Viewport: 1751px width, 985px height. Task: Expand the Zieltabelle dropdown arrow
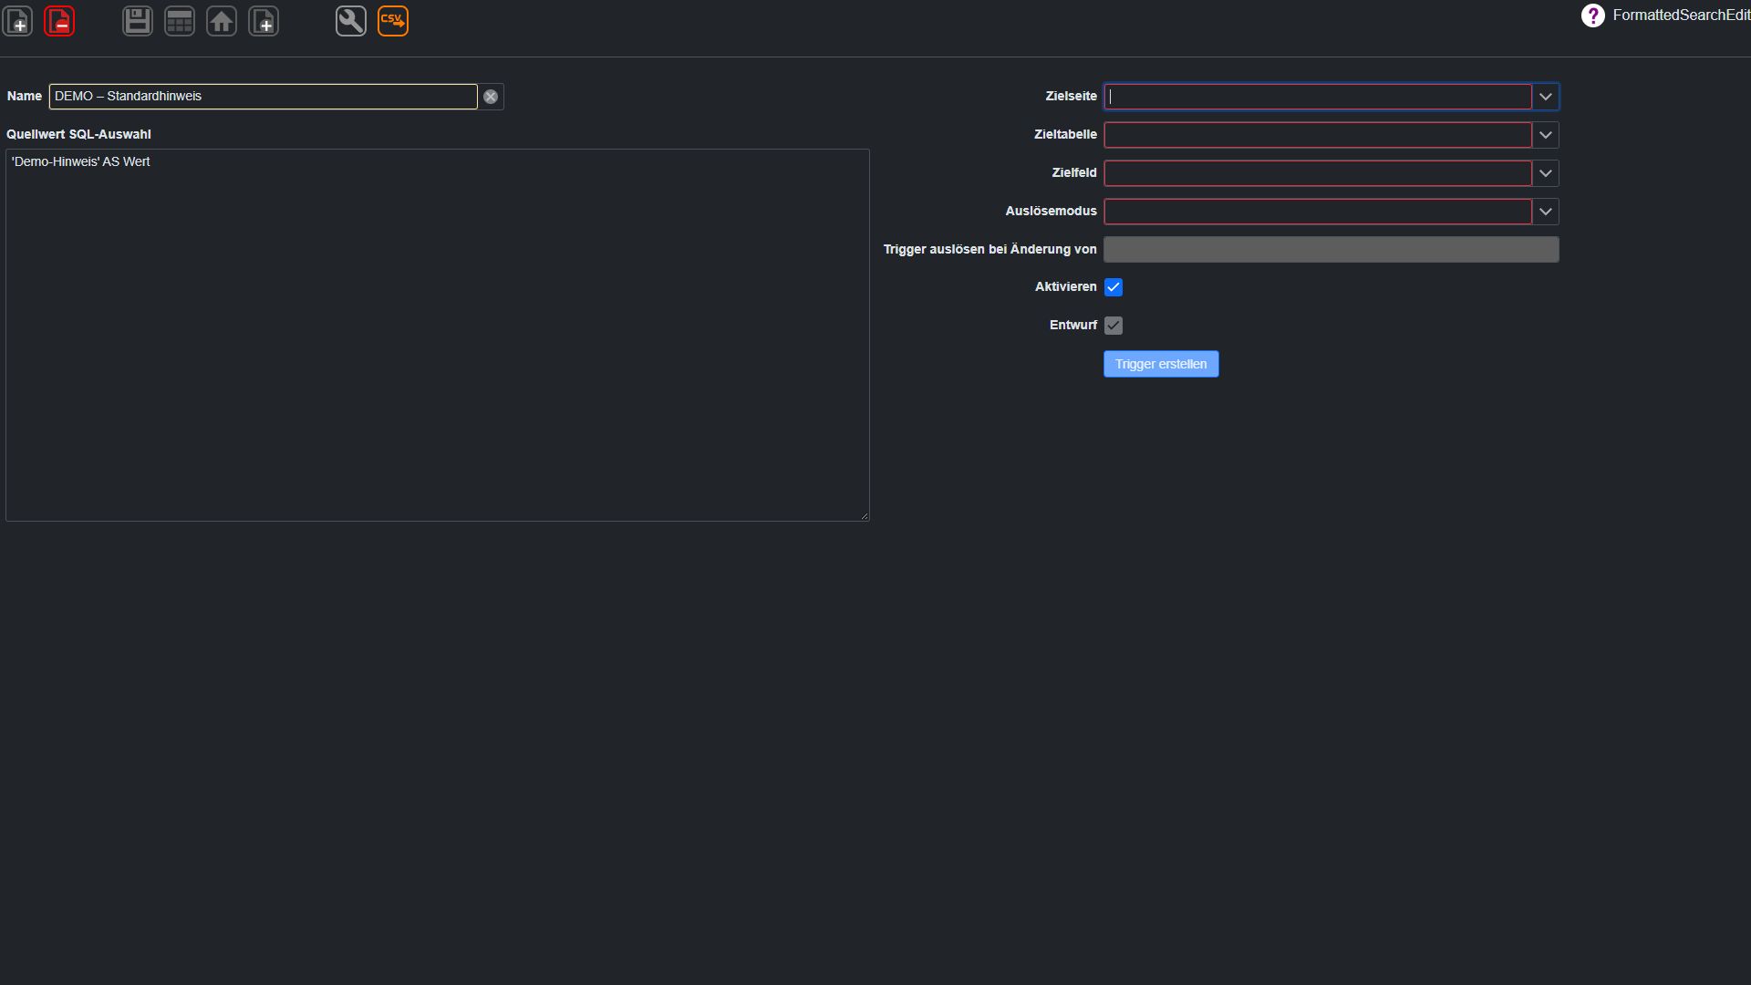click(x=1546, y=135)
